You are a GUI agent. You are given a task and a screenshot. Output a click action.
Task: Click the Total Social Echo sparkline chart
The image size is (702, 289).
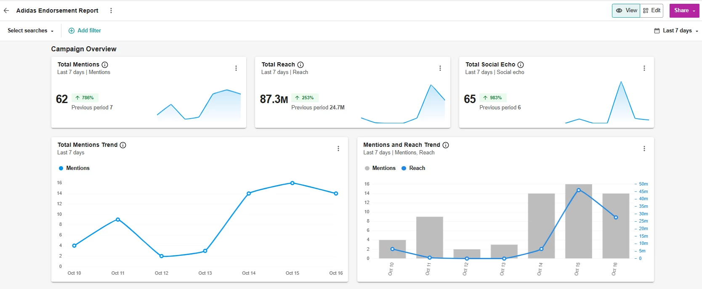pos(607,102)
